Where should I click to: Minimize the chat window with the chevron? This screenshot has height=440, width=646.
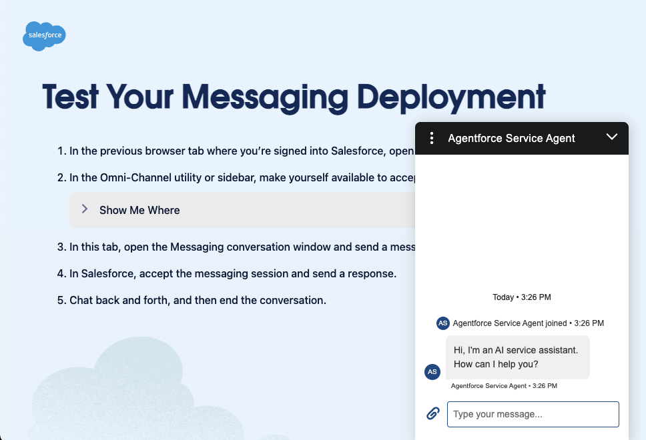(x=612, y=137)
